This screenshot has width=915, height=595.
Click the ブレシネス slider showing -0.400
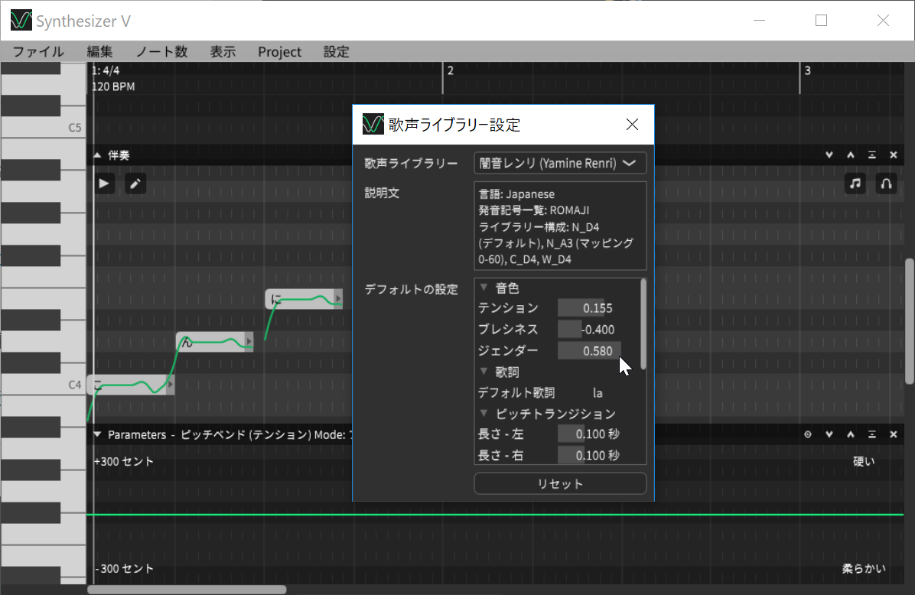(589, 329)
